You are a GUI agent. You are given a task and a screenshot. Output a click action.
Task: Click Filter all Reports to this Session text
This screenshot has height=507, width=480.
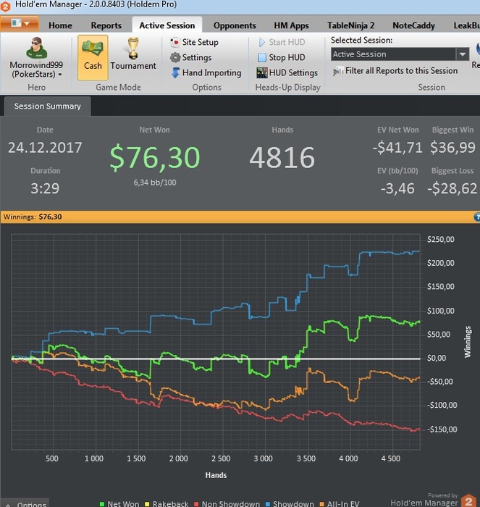click(402, 71)
